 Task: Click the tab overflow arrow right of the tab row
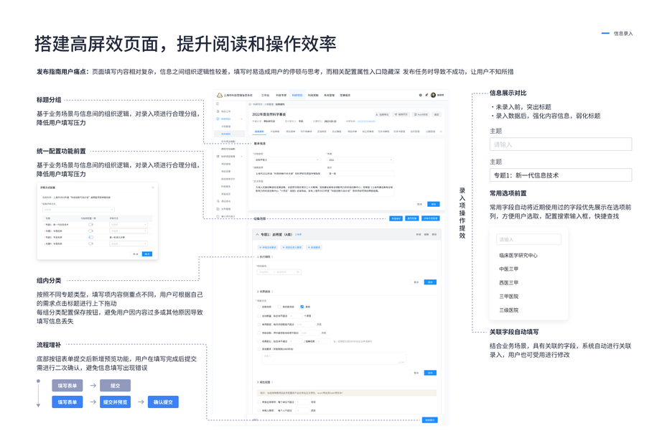click(441, 131)
